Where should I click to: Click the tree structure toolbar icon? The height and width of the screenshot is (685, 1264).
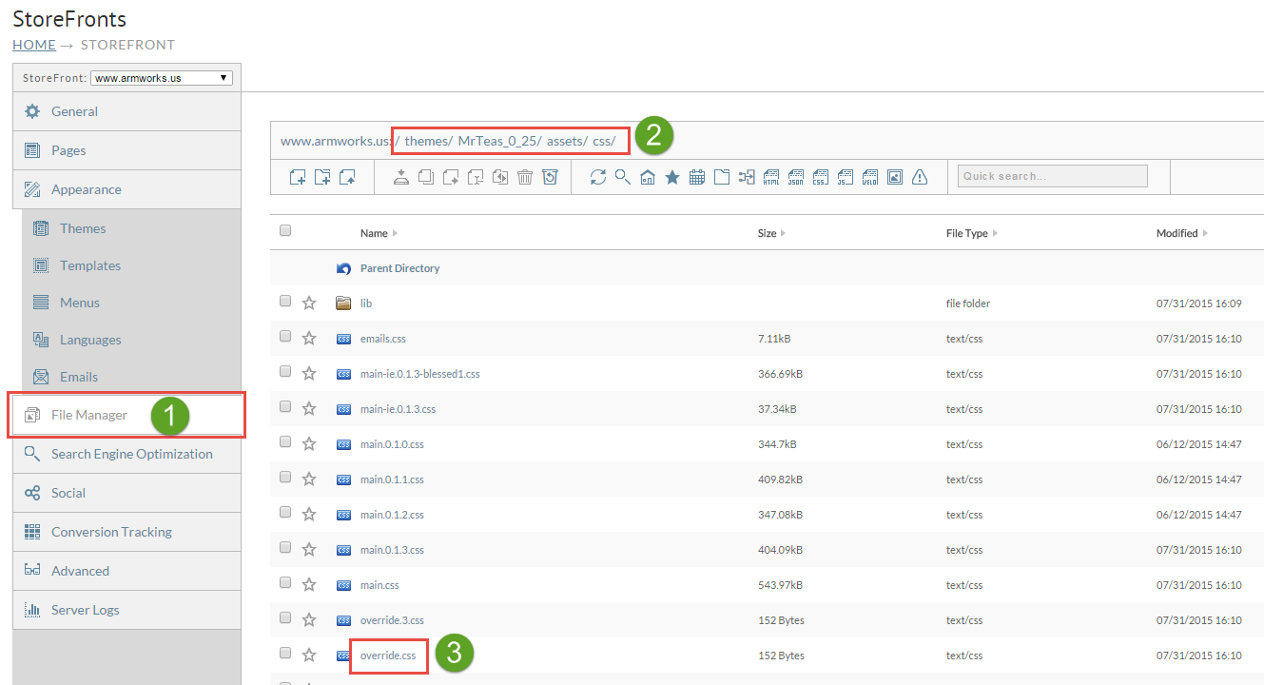[747, 177]
